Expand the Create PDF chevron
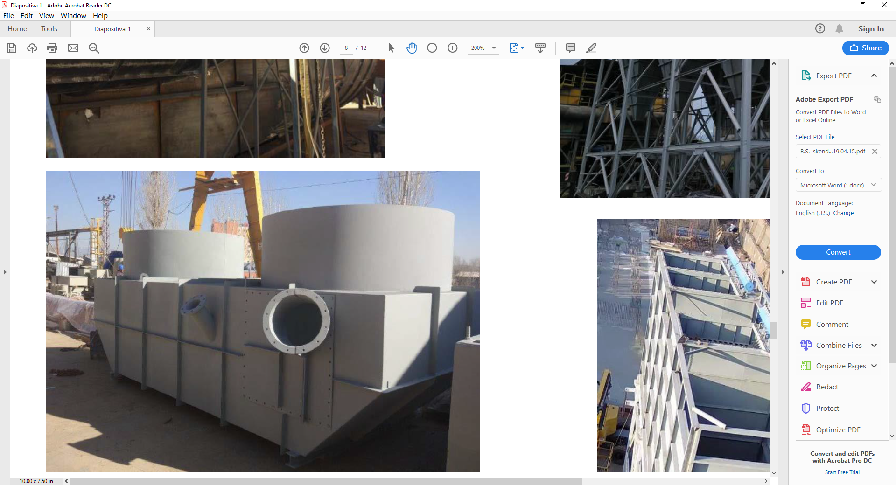This screenshot has height=485, width=896. pyautogui.click(x=874, y=282)
